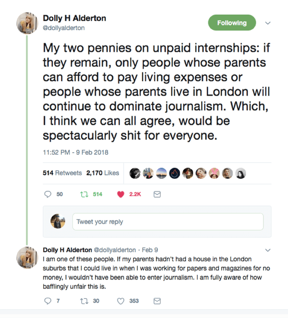Viewport: 288px width, 318px height.
Task: Toggle the green Following button
Action: point(232,23)
